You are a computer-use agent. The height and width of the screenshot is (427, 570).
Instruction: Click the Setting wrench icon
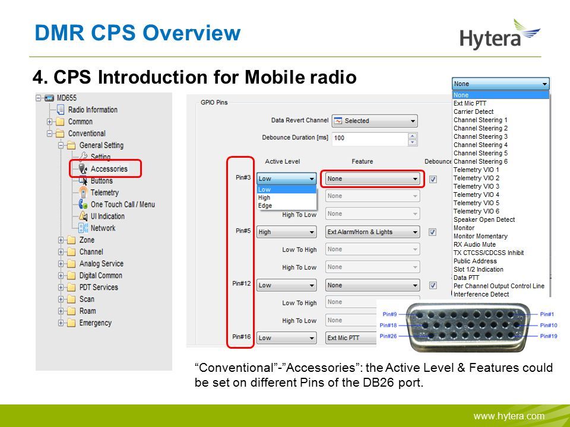83,157
